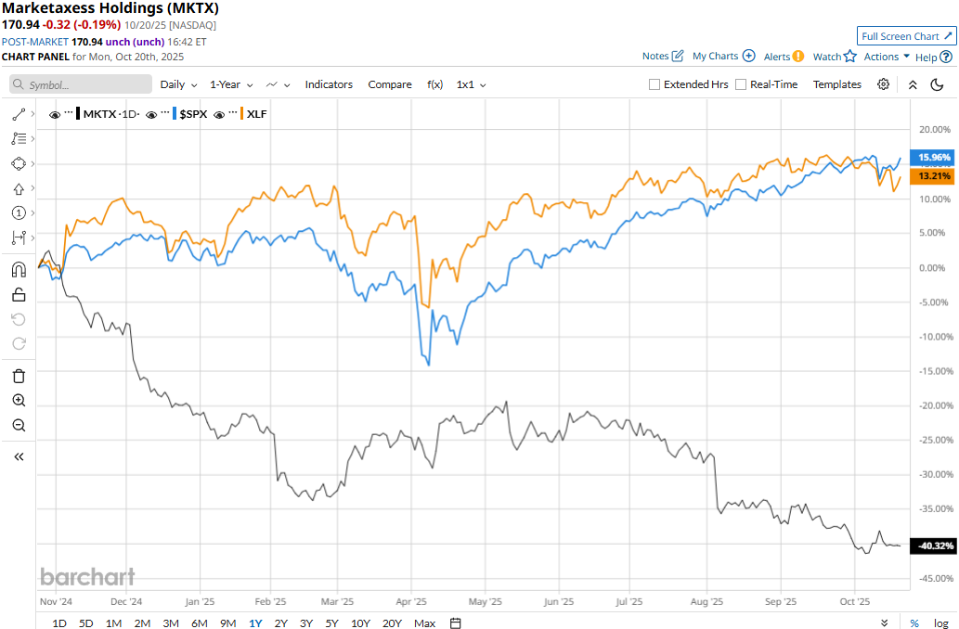Click the Alerts link
This screenshot has height=629, width=959.
click(777, 57)
